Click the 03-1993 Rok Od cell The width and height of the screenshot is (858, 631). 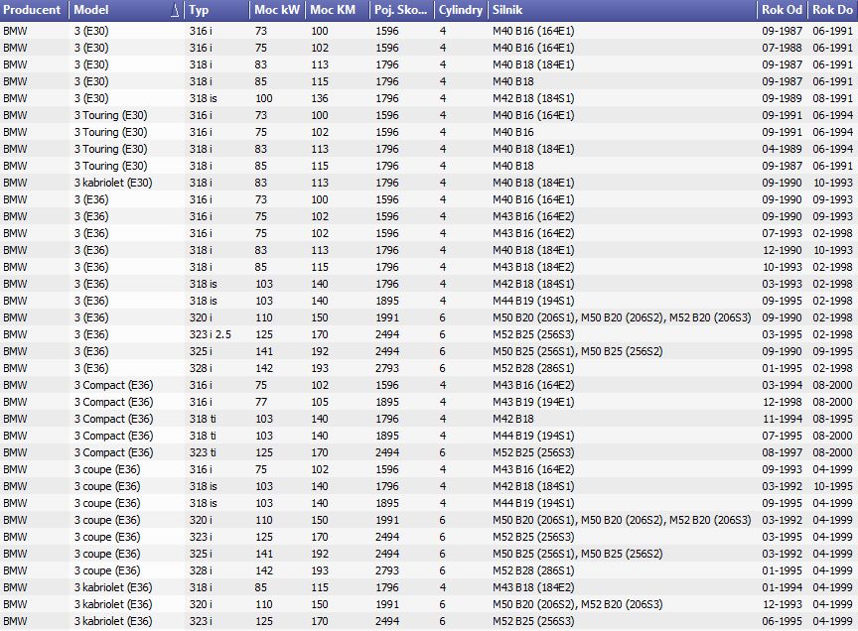point(782,284)
